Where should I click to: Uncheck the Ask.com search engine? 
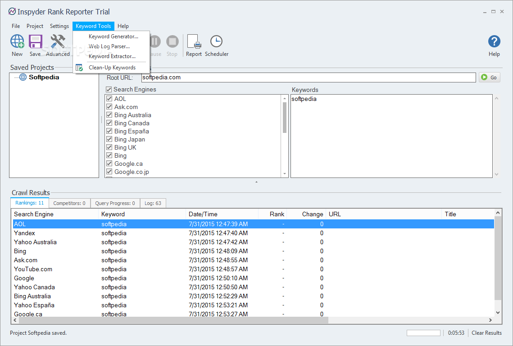point(109,107)
